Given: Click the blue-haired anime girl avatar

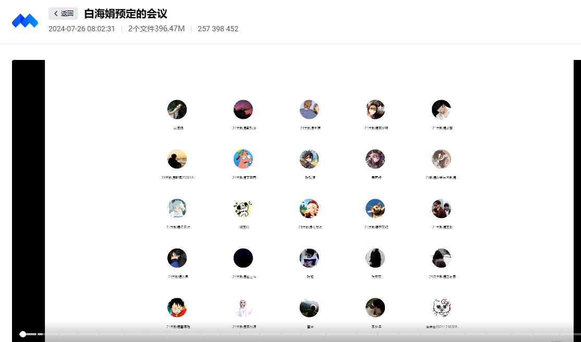Looking at the screenshot, I should tap(177, 209).
